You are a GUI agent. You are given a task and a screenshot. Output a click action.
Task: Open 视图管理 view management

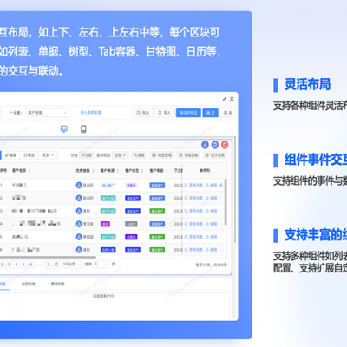pos(162,155)
